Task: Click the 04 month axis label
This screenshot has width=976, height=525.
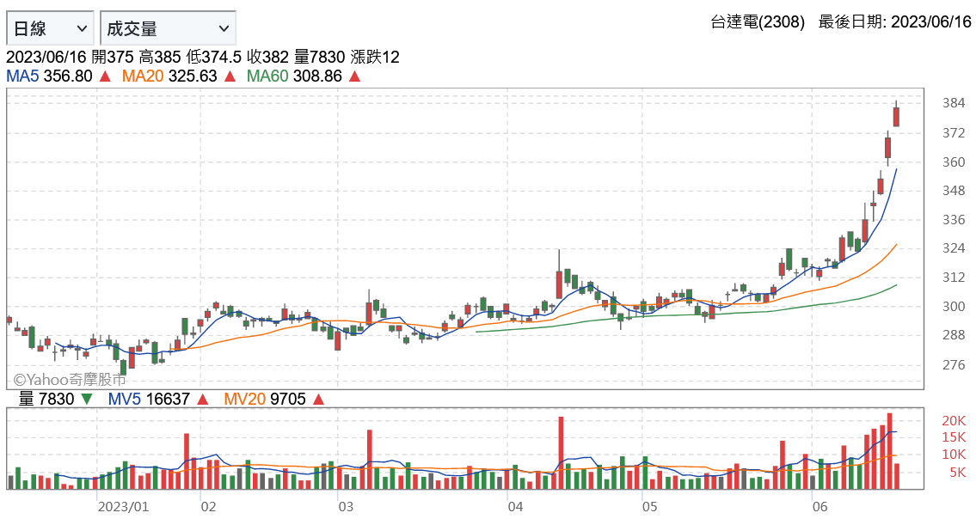Action: tap(515, 507)
